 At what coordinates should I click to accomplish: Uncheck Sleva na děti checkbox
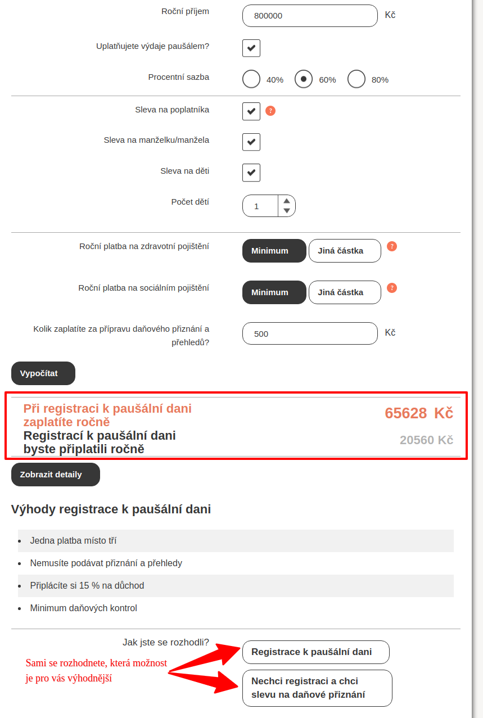(x=251, y=172)
